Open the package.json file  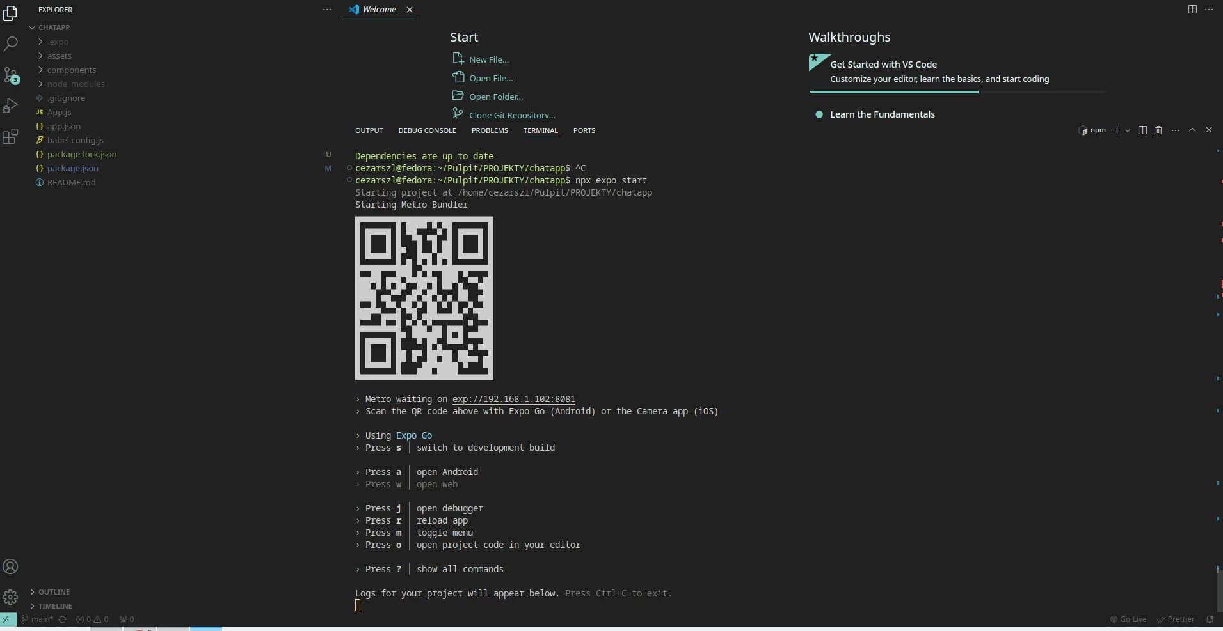click(x=72, y=168)
